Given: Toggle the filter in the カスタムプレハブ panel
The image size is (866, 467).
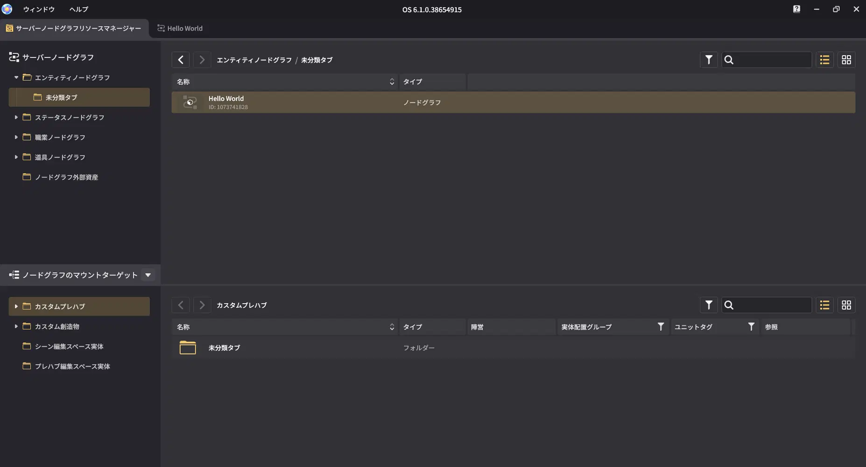Looking at the screenshot, I should coord(708,304).
